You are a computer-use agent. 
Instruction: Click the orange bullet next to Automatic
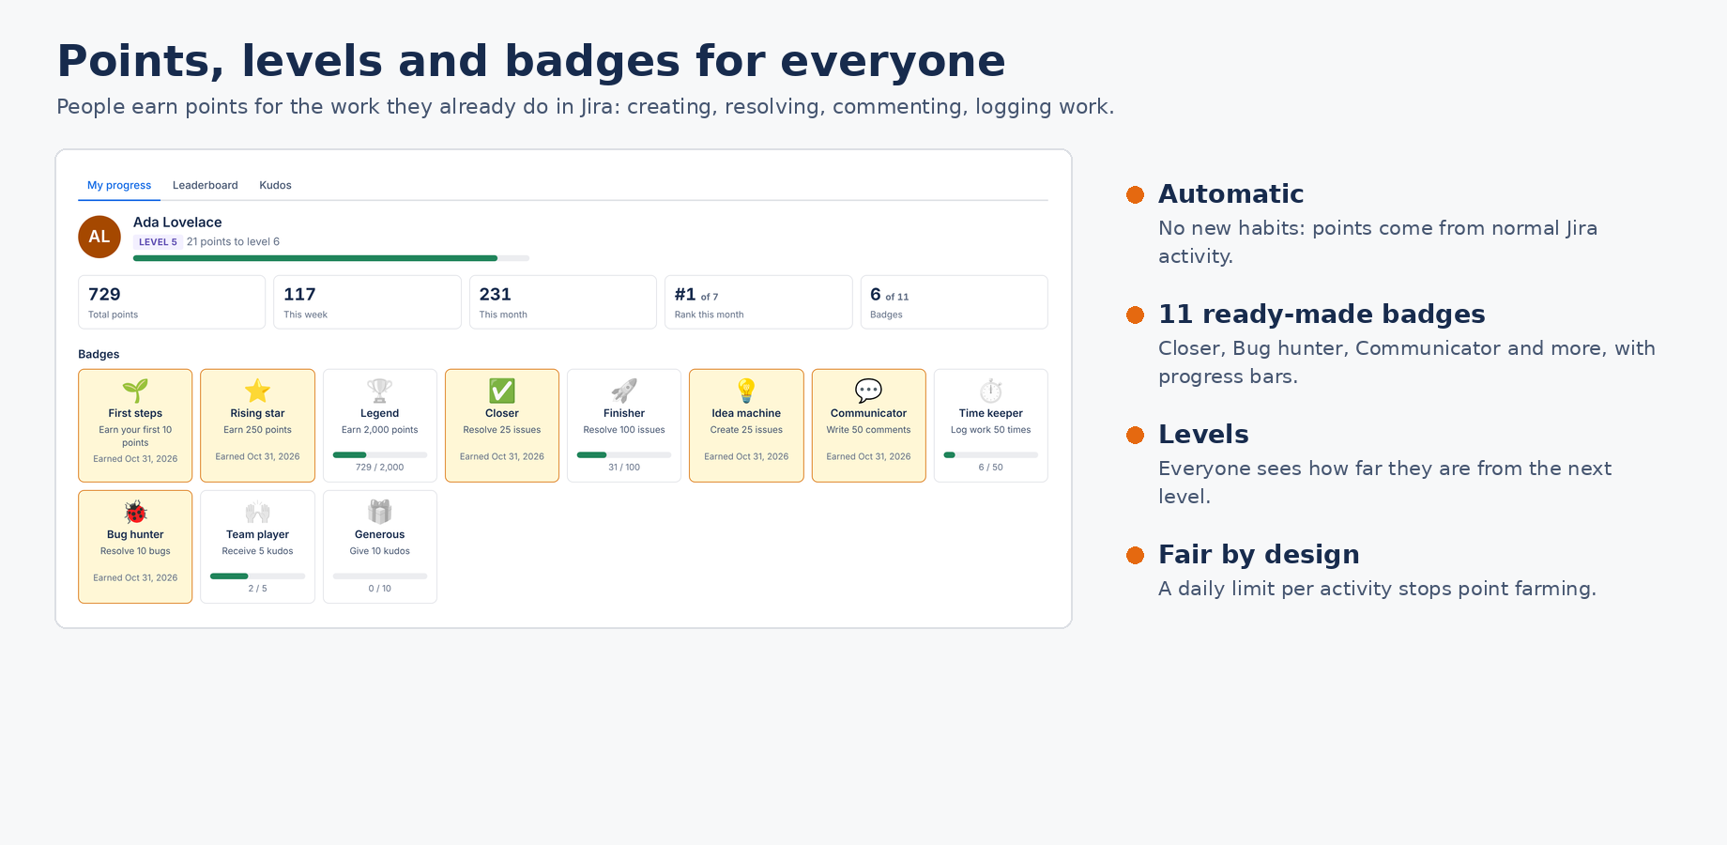click(x=1135, y=194)
